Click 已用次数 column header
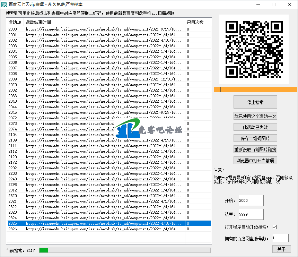Viewport: 298px width, 257px height. [198, 22]
